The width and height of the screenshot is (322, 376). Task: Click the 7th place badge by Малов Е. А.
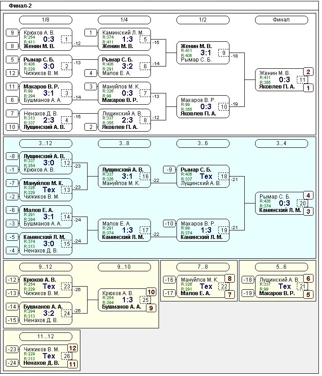pyautogui.click(x=229, y=295)
